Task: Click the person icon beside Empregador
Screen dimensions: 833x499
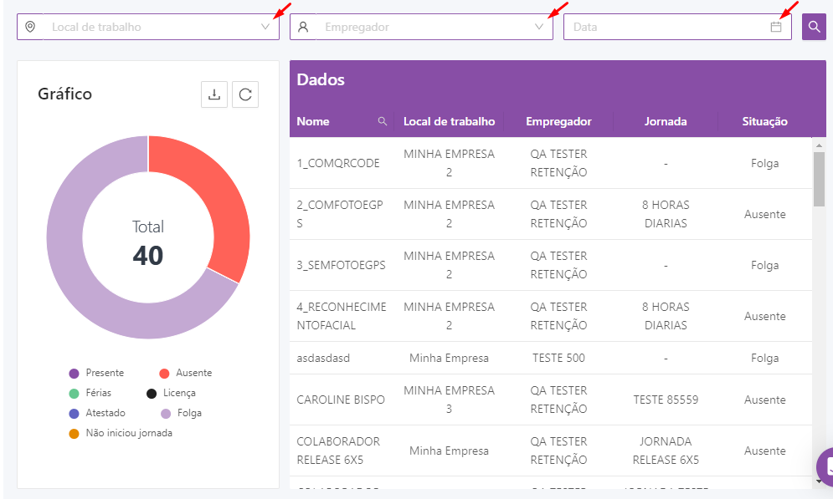Action: (x=303, y=27)
